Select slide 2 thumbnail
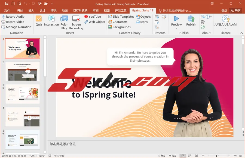The width and height of the screenshot is (245, 158). tap(23, 71)
